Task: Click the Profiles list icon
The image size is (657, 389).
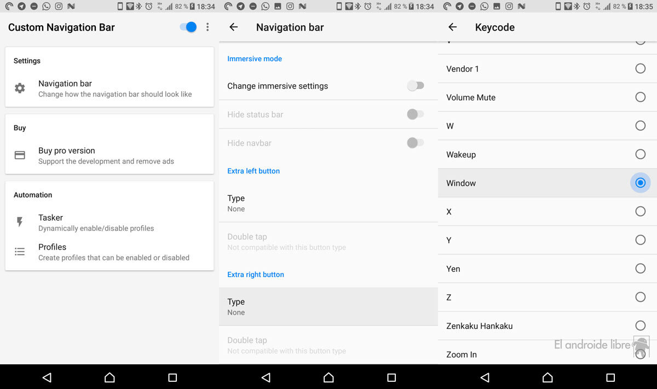Action: click(20, 252)
